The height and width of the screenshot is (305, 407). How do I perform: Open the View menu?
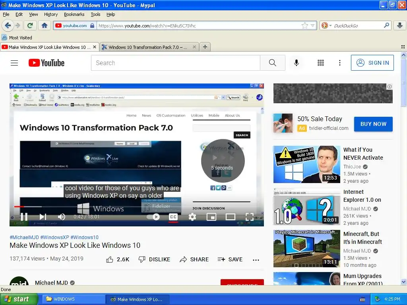click(x=33, y=14)
